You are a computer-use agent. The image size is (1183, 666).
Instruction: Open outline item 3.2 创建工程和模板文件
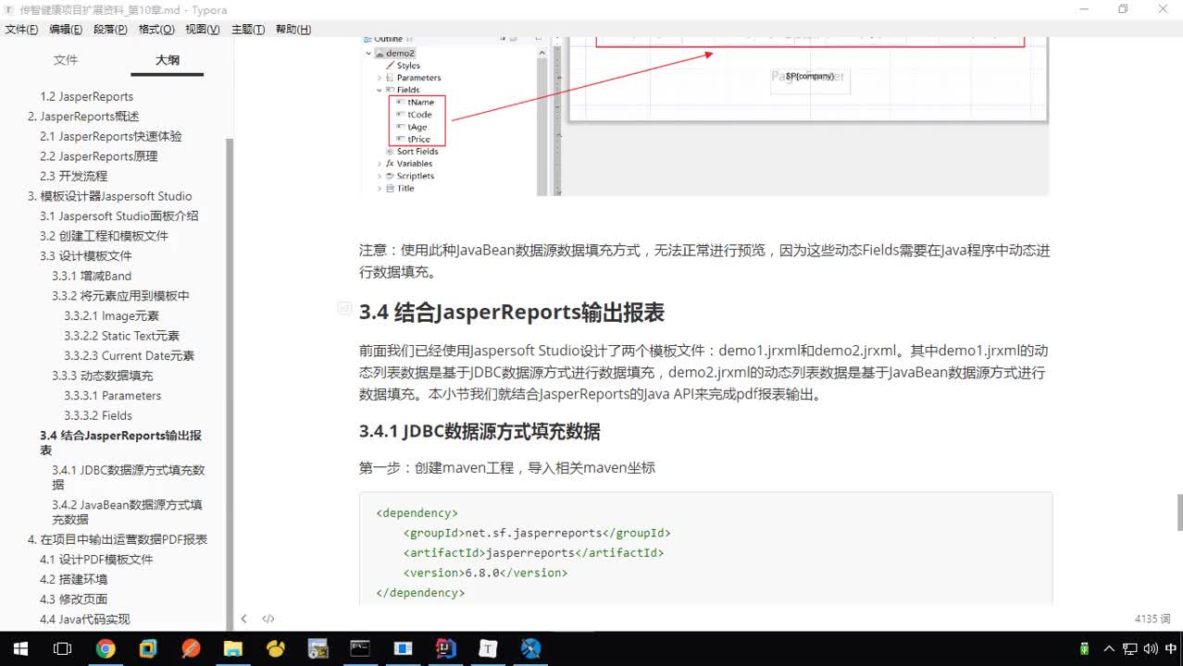pyautogui.click(x=104, y=236)
